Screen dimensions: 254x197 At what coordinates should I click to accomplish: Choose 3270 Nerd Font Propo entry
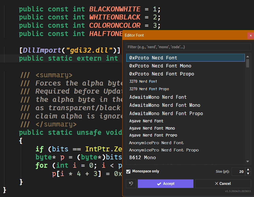tap(185, 89)
